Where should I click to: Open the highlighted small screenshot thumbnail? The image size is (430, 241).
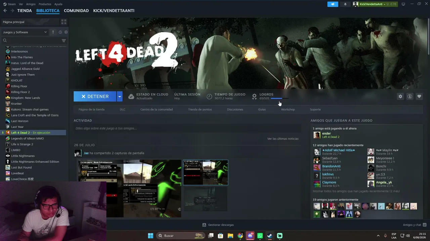(x=206, y=172)
